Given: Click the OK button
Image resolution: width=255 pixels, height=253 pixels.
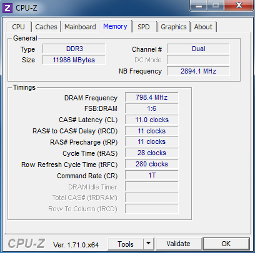Looking at the screenshot, I should coord(226,244).
